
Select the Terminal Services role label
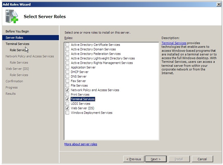[x=83, y=99]
